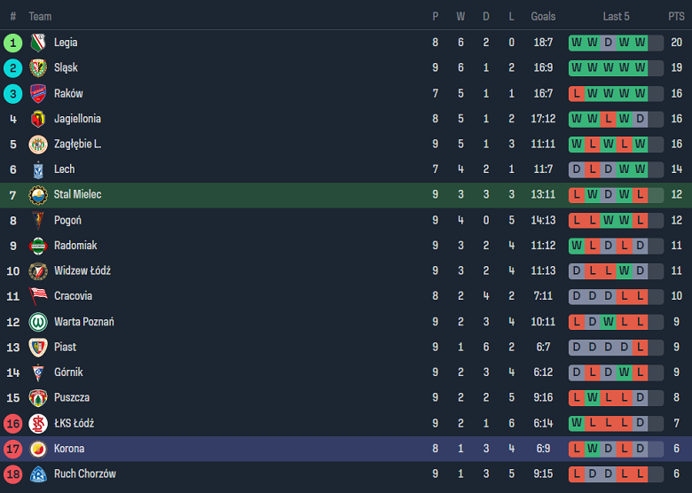Click the Raków club crest icon
The height and width of the screenshot is (493, 692).
coord(37,94)
